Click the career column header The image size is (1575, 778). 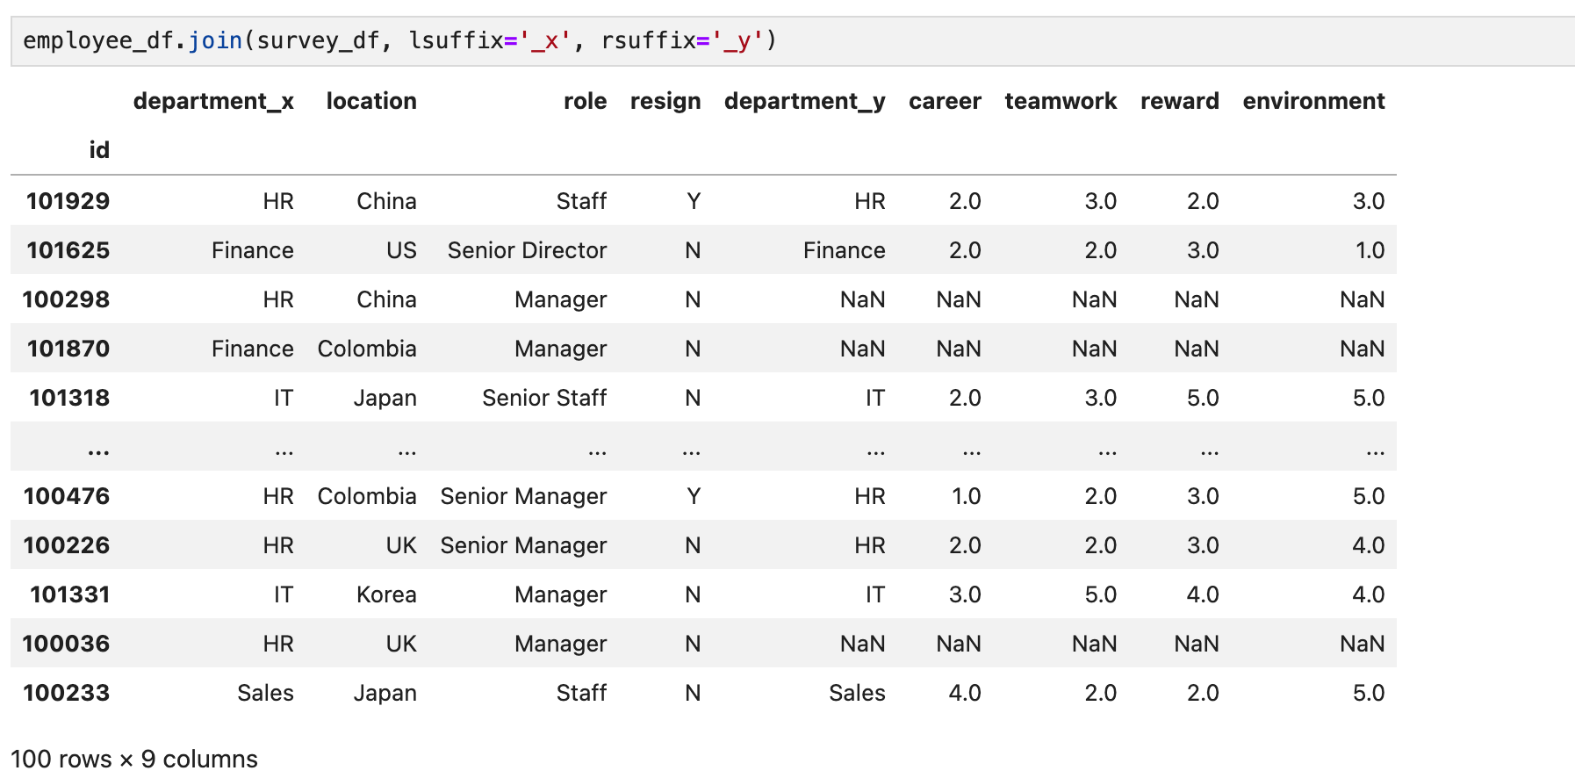pos(945,101)
